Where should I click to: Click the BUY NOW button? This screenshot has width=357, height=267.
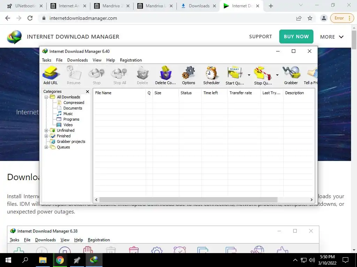(296, 37)
